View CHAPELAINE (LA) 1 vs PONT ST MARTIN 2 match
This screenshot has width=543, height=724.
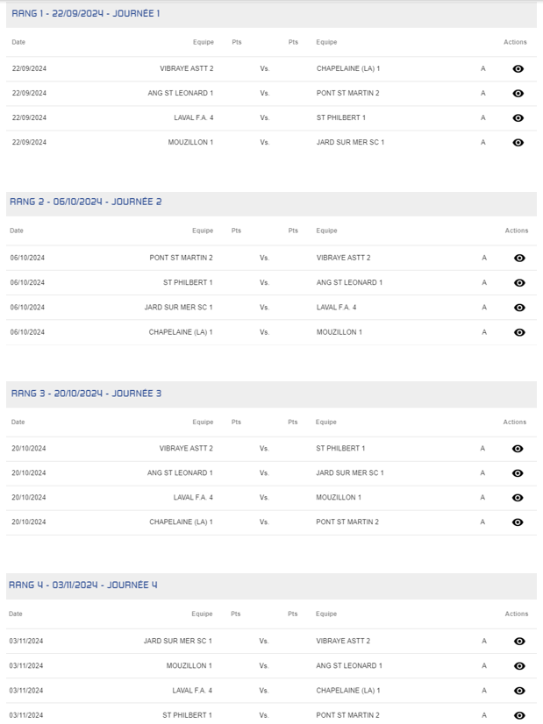click(x=518, y=522)
